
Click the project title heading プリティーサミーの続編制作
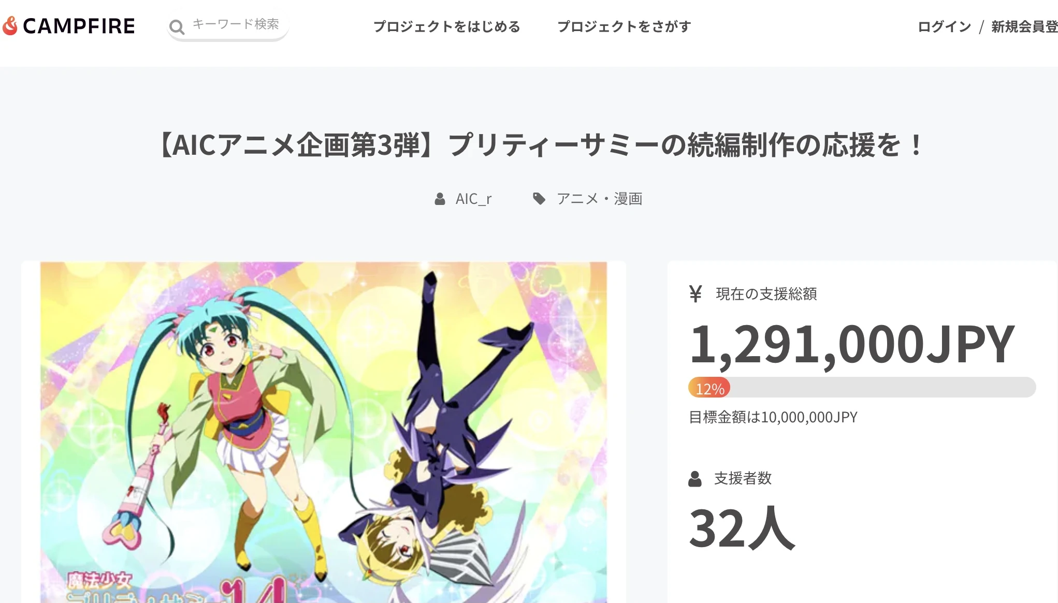pos(540,144)
